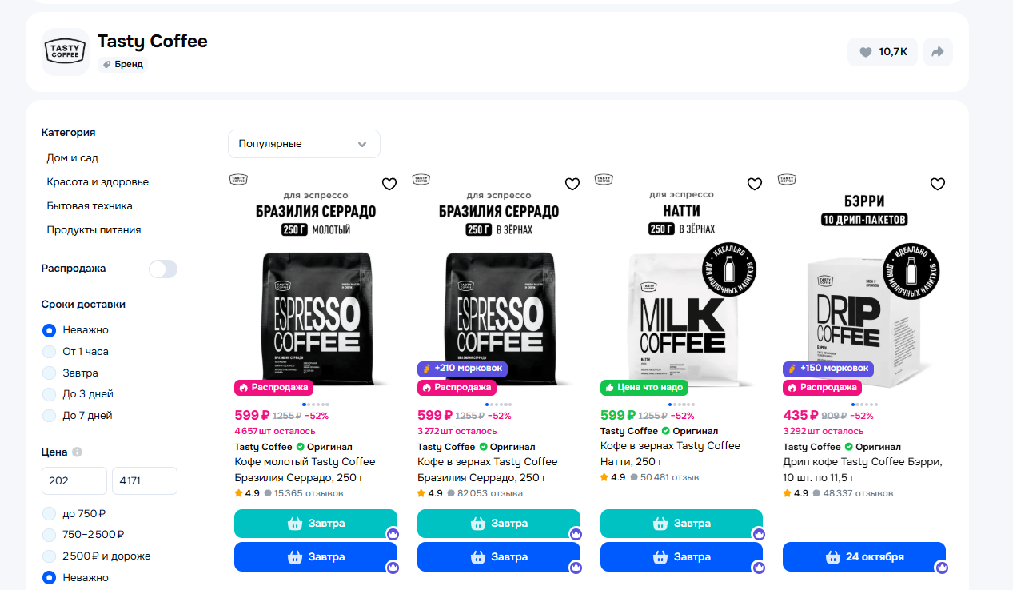This screenshot has height=590, width=1013.
Task: Add Berry drip coffee with 24 октября delivery
Action: coord(863,557)
